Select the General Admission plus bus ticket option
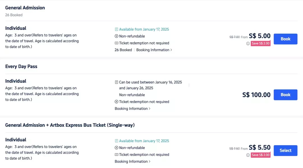The image size is (303, 168). 285,151
